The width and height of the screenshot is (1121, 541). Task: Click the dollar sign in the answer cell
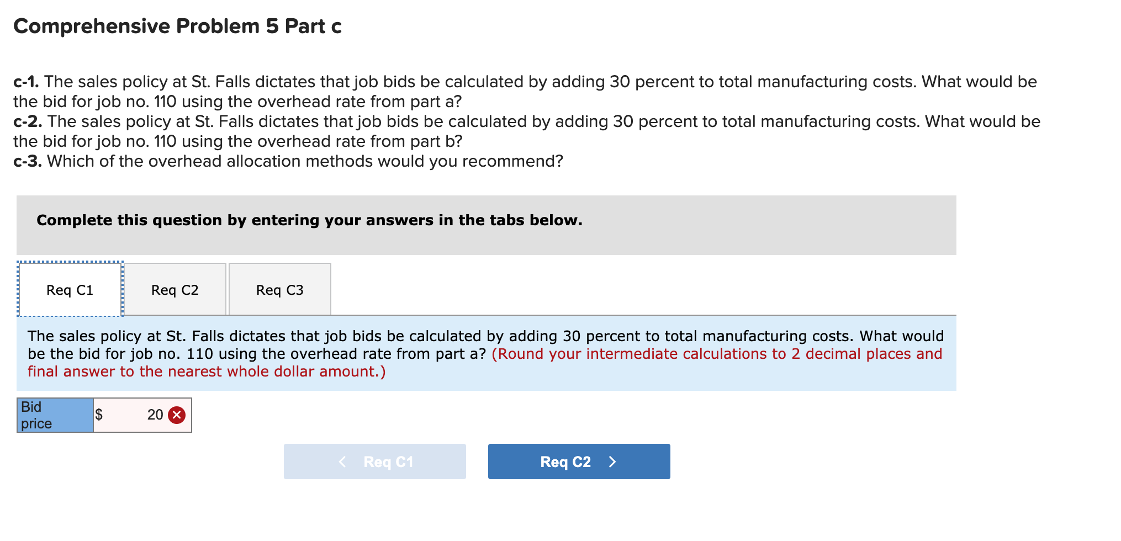click(98, 414)
